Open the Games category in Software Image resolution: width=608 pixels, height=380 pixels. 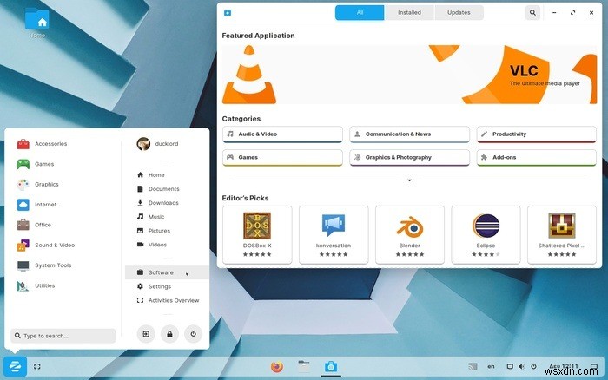click(282, 158)
